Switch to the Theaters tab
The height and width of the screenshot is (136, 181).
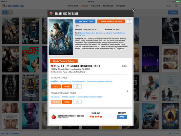click(x=95, y=6)
